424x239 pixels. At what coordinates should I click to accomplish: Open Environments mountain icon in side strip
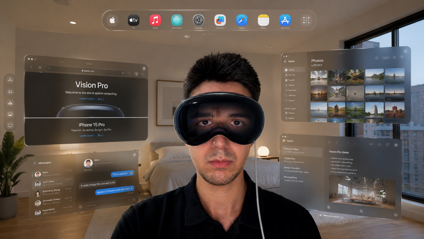point(10,103)
